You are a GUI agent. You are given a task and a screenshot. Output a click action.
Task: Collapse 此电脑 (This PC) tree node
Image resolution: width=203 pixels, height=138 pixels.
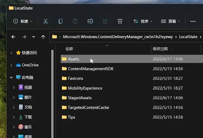point(11,77)
